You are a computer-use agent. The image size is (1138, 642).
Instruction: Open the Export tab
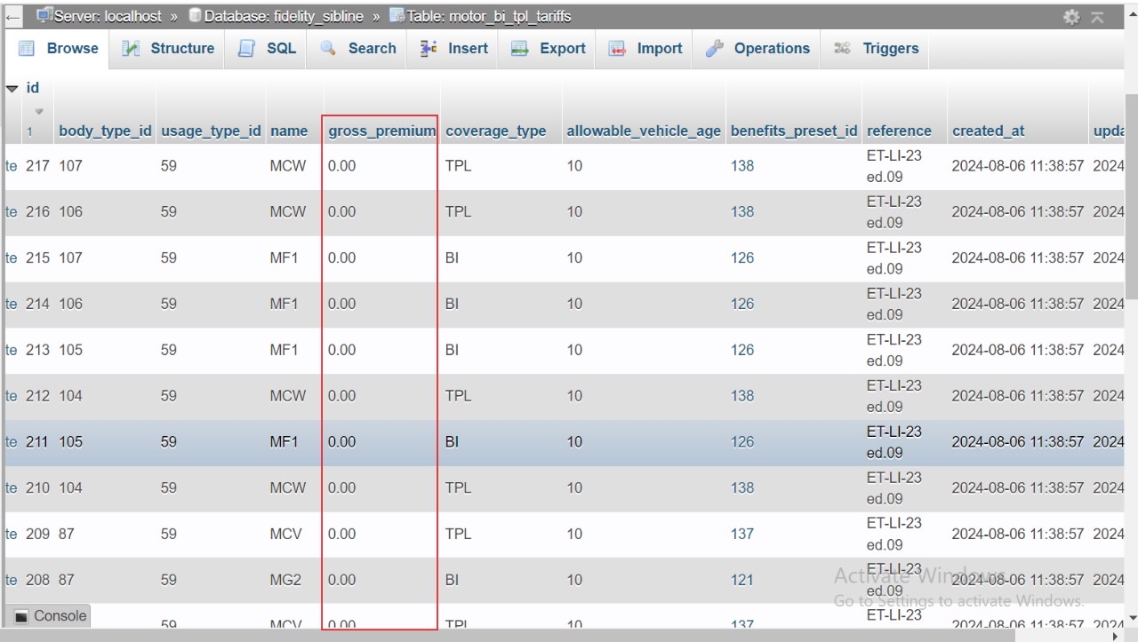click(x=549, y=49)
